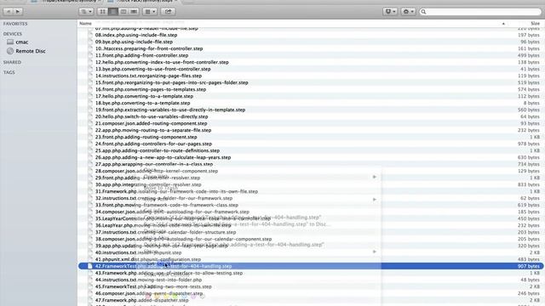
Task: Select cmac in the Devices sidebar
Action: [x=22, y=42]
